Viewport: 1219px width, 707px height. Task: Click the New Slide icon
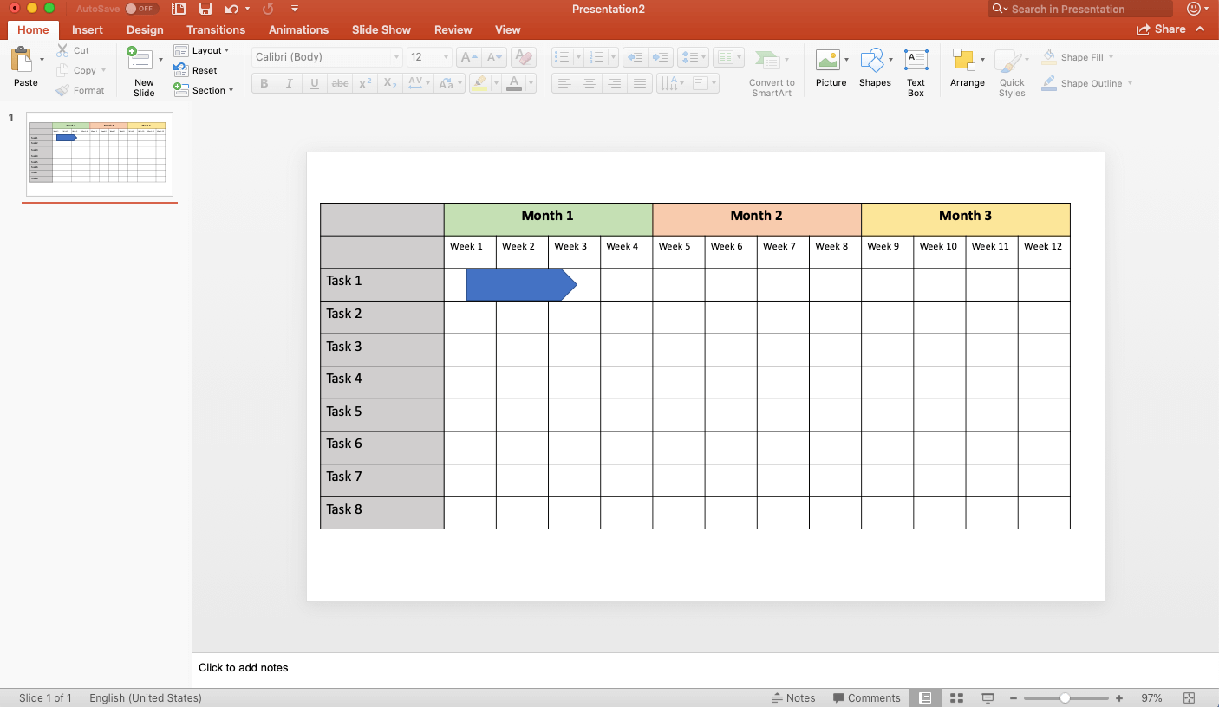pos(140,61)
